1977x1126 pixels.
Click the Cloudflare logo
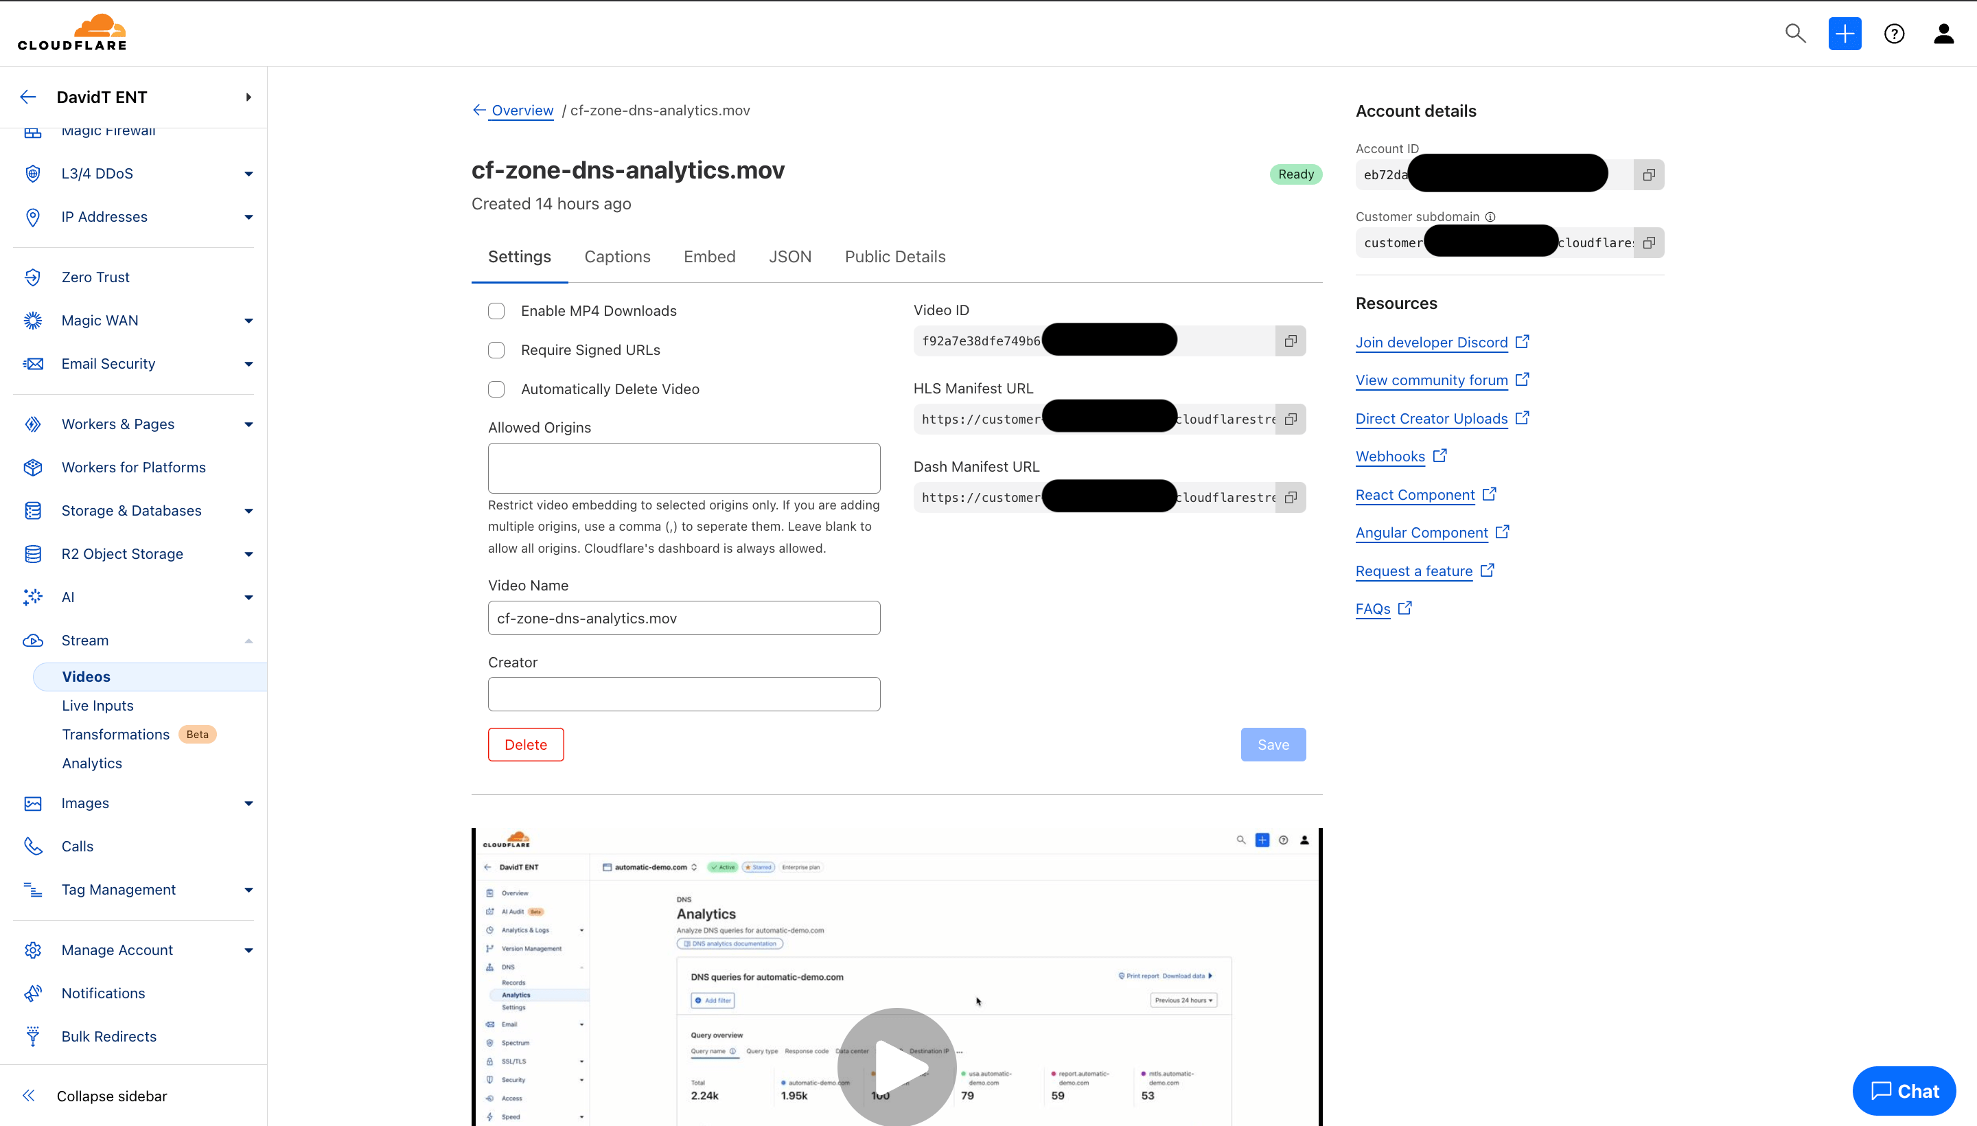(x=73, y=31)
